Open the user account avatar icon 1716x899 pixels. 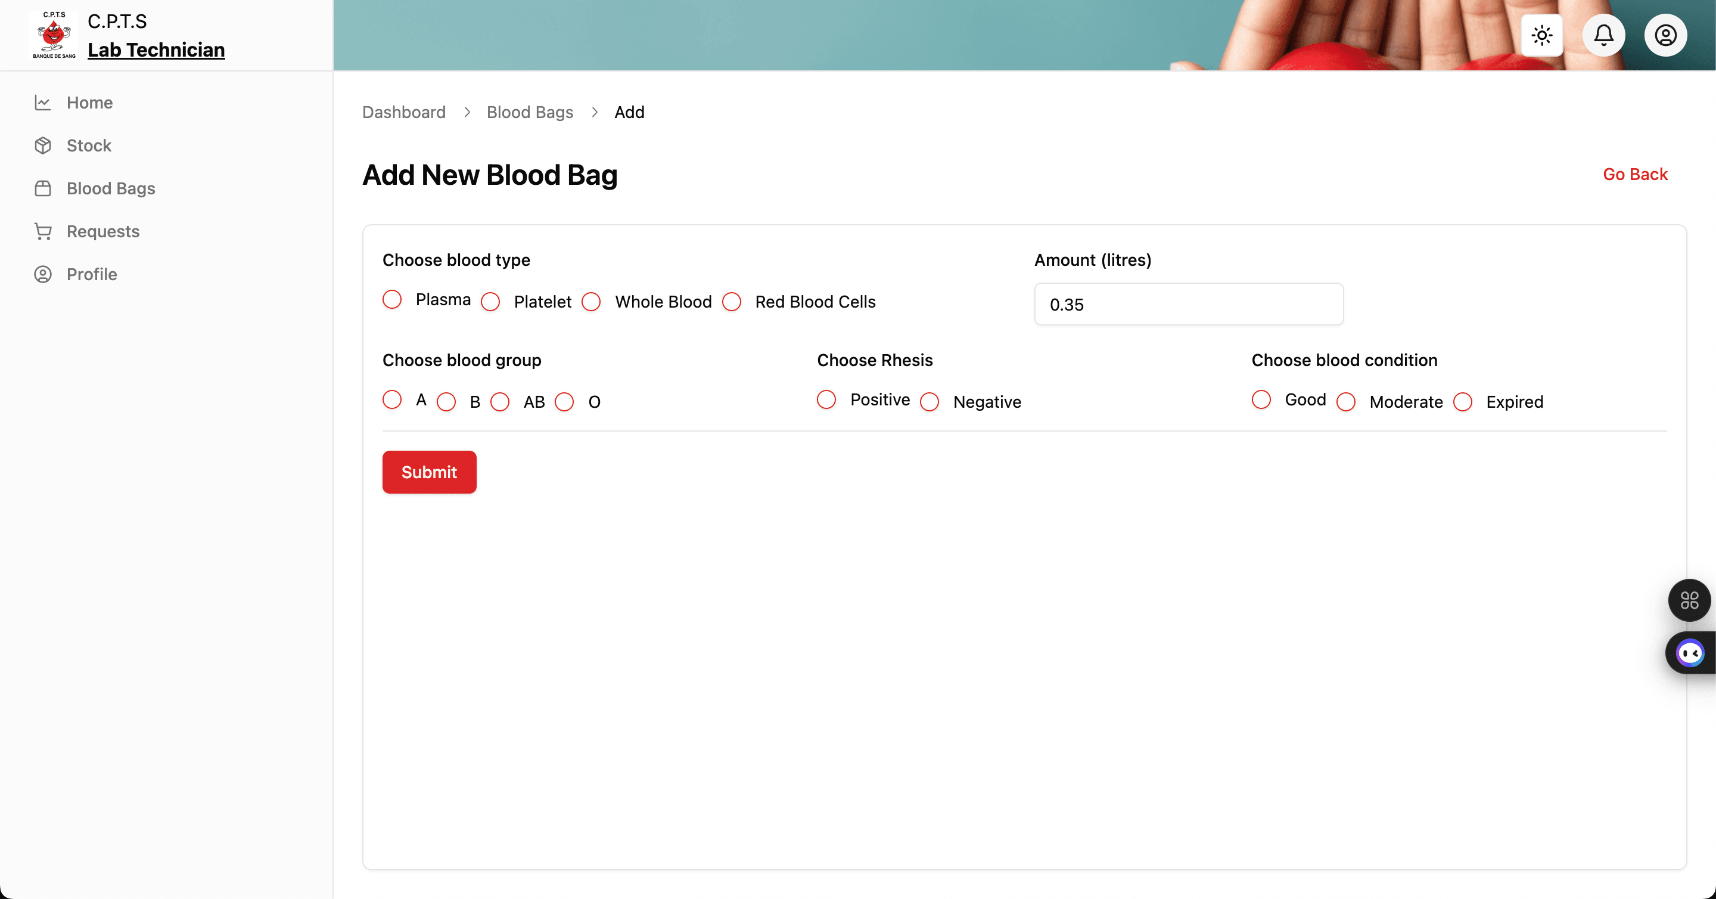1665,35
